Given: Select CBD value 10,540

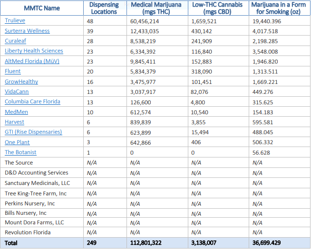Looking at the screenshot, I should pyautogui.click(x=200, y=112).
